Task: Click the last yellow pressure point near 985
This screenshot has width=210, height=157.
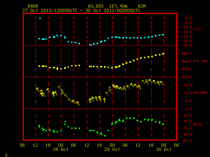Action: pyautogui.click(x=163, y=54)
